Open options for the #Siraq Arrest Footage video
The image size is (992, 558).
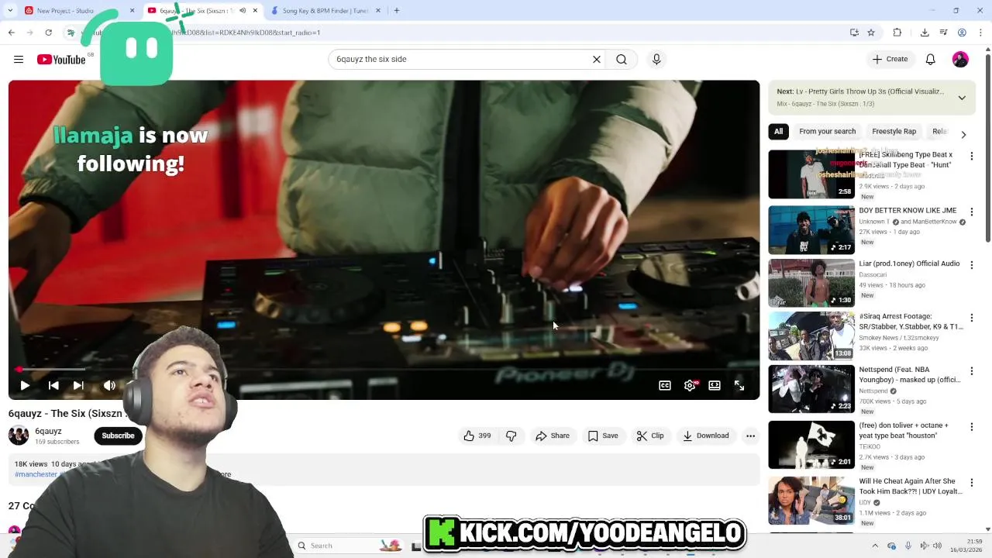[971, 318]
